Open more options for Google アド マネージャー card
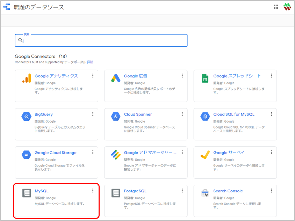 (182, 152)
